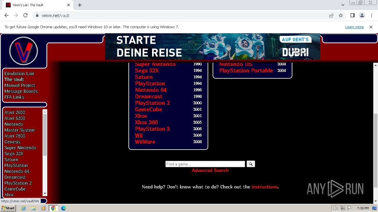The width and height of the screenshot is (378, 212).
Task: Click Learn more about Chrome updates
Action: pyautogui.click(x=354, y=27)
